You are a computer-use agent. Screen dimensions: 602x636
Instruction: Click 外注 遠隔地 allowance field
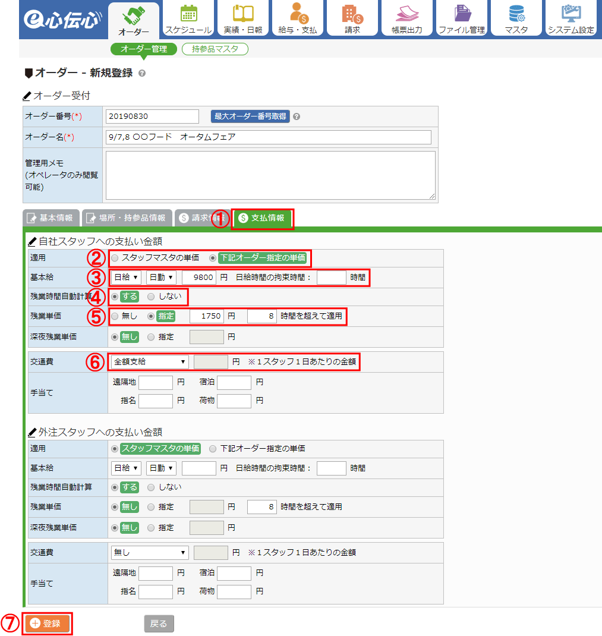click(x=156, y=573)
